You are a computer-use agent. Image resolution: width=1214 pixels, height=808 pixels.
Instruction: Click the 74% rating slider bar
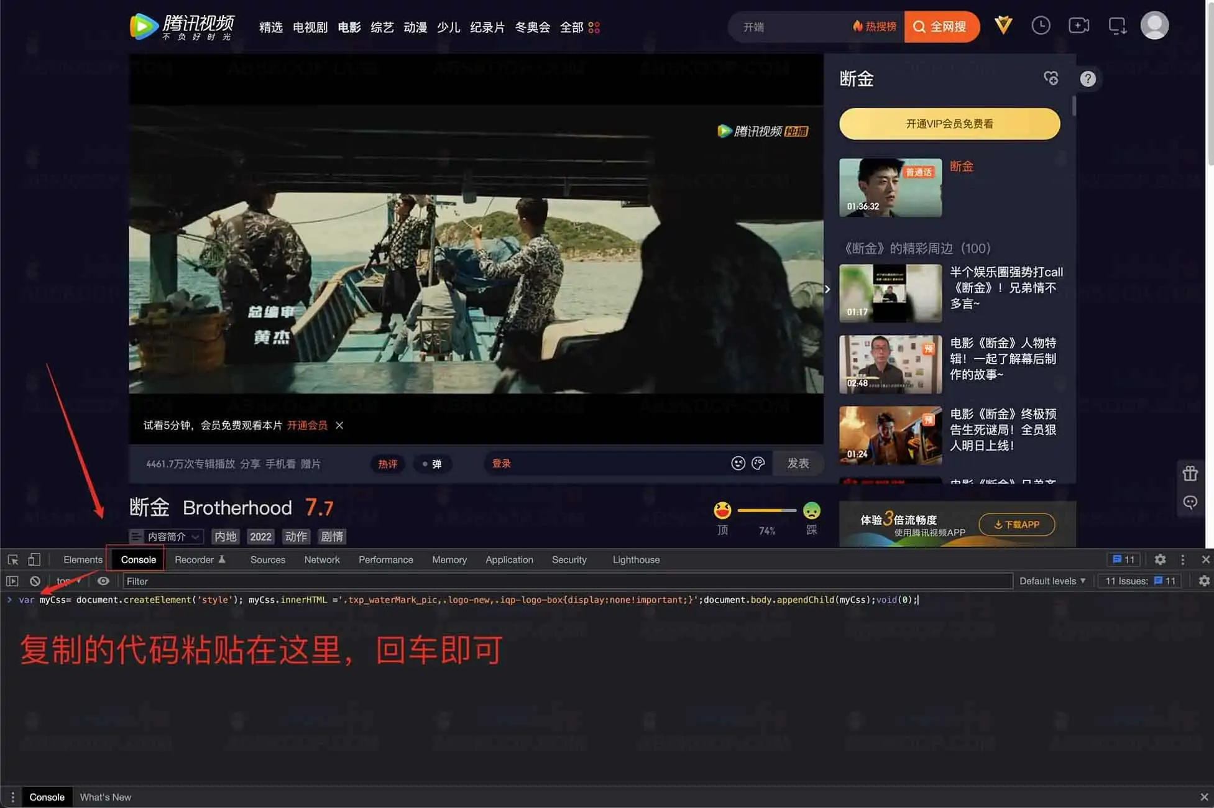pos(766,510)
